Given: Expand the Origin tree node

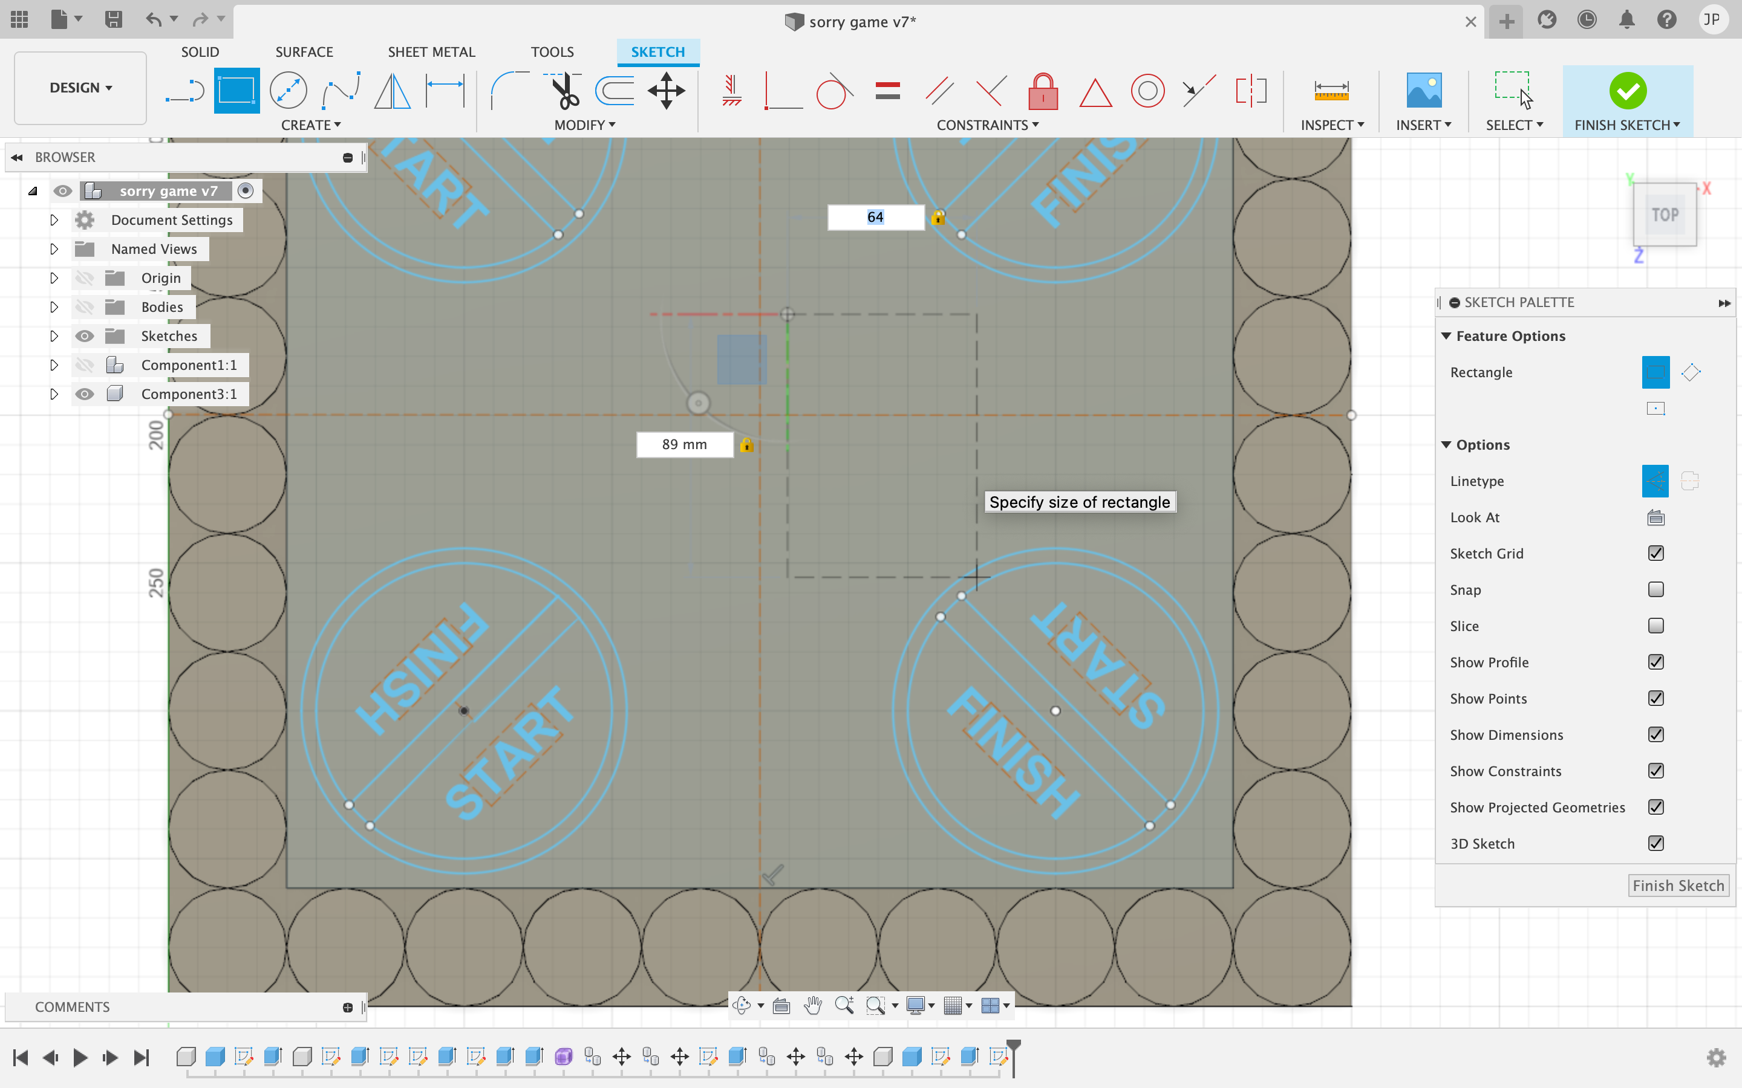Looking at the screenshot, I should click(54, 278).
